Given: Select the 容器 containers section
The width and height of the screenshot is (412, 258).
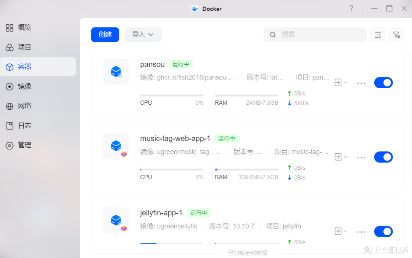Looking at the screenshot, I should tap(38, 67).
